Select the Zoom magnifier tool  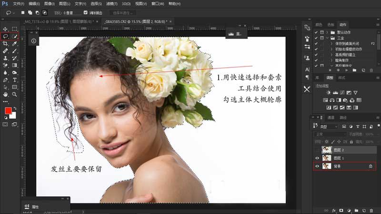[15, 94]
